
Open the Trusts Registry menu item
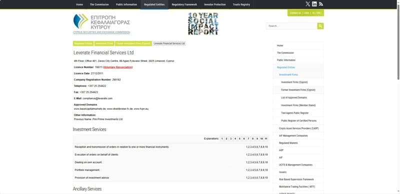click(x=241, y=4)
